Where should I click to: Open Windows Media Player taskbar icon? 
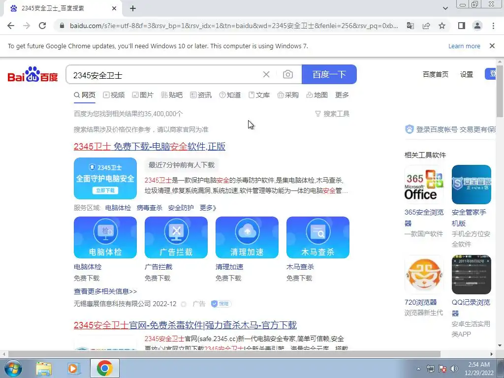click(74, 368)
